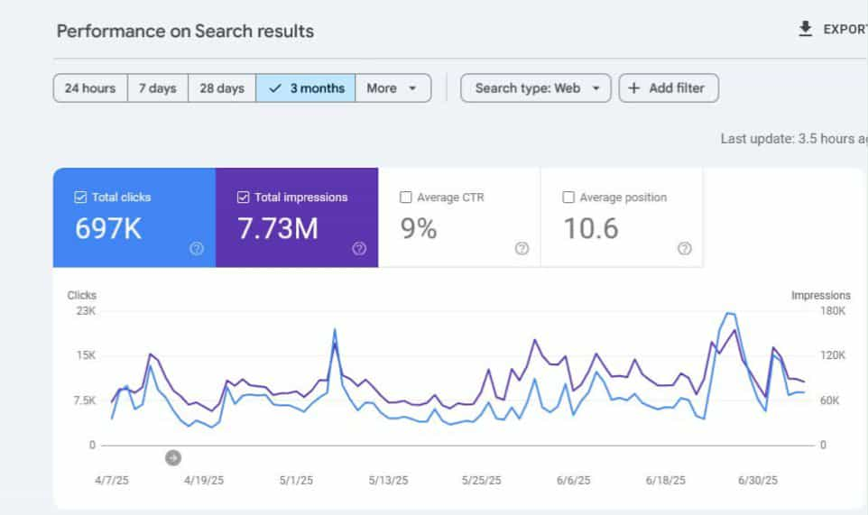
Task: Uncheck the Total clicks checkbox
Action: 80,198
